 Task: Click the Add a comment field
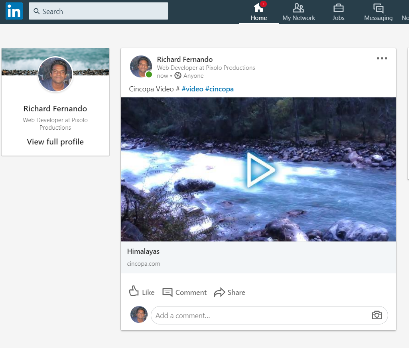[x=259, y=315]
